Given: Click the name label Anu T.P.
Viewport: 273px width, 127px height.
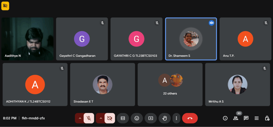Looking at the screenshot, I should pyautogui.click(x=228, y=56).
